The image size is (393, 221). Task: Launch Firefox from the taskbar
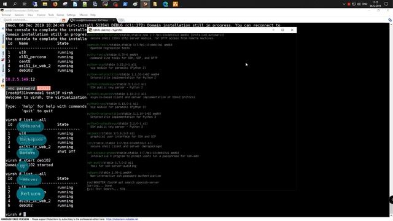55,4
